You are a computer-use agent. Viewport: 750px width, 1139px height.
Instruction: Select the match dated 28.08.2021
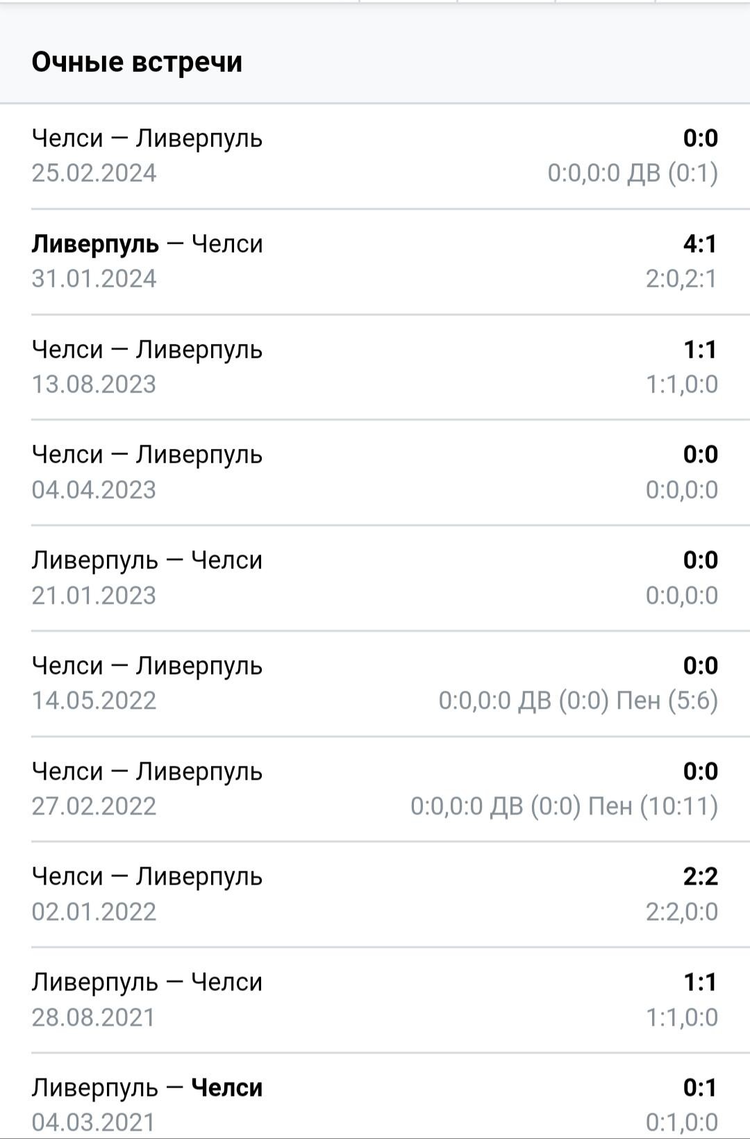375,1000
